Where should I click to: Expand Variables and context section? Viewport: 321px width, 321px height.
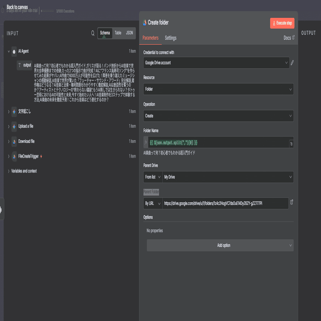click(8, 171)
